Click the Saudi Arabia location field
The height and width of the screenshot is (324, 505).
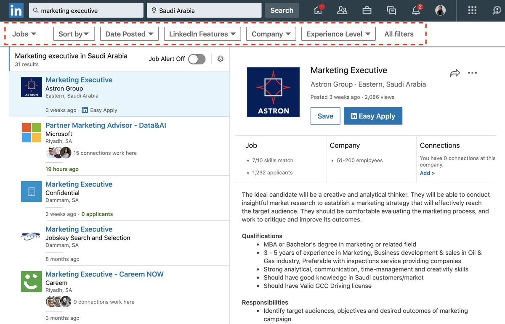[x=204, y=11]
